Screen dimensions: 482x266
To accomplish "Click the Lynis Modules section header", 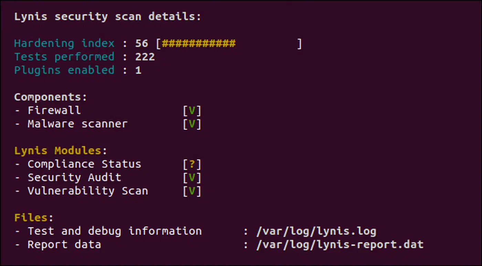I will point(61,151).
